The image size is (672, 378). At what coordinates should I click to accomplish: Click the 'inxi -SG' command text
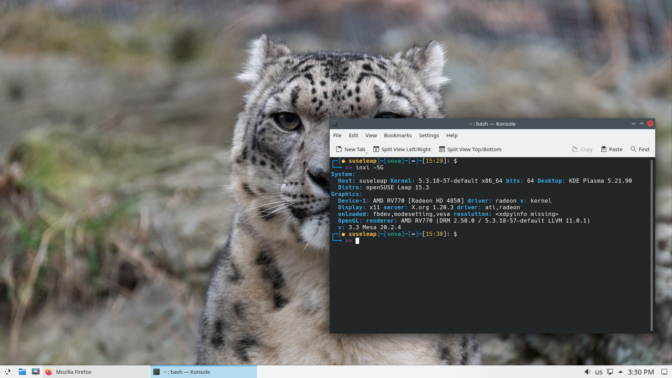point(370,167)
